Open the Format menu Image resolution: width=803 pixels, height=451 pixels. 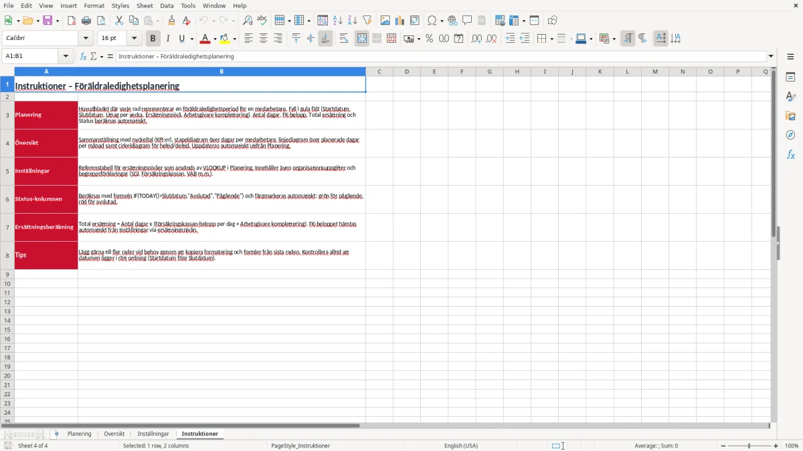(94, 5)
